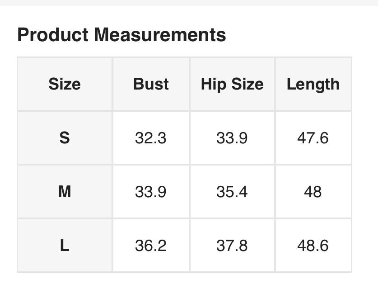Select the first column 'Size' header cell
Viewport: 378px width, 284px height.
click(x=65, y=84)
